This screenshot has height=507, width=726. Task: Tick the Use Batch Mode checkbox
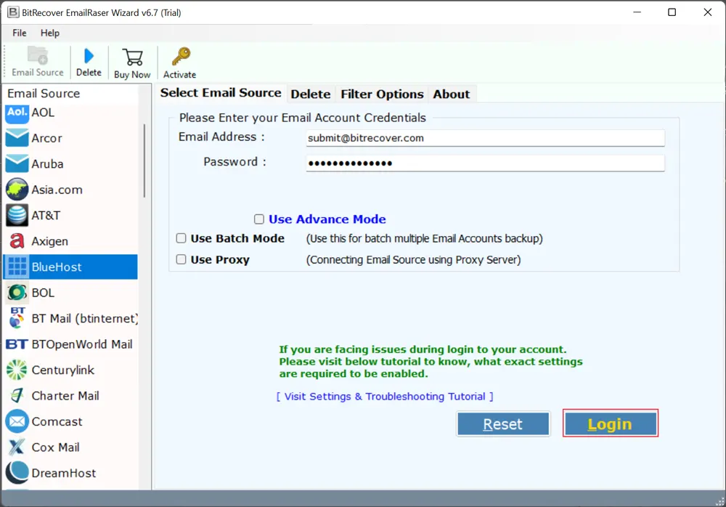[x=181, y=238]
